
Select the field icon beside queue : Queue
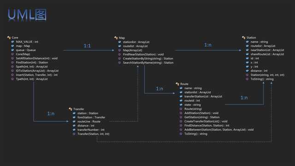[12, 50]
